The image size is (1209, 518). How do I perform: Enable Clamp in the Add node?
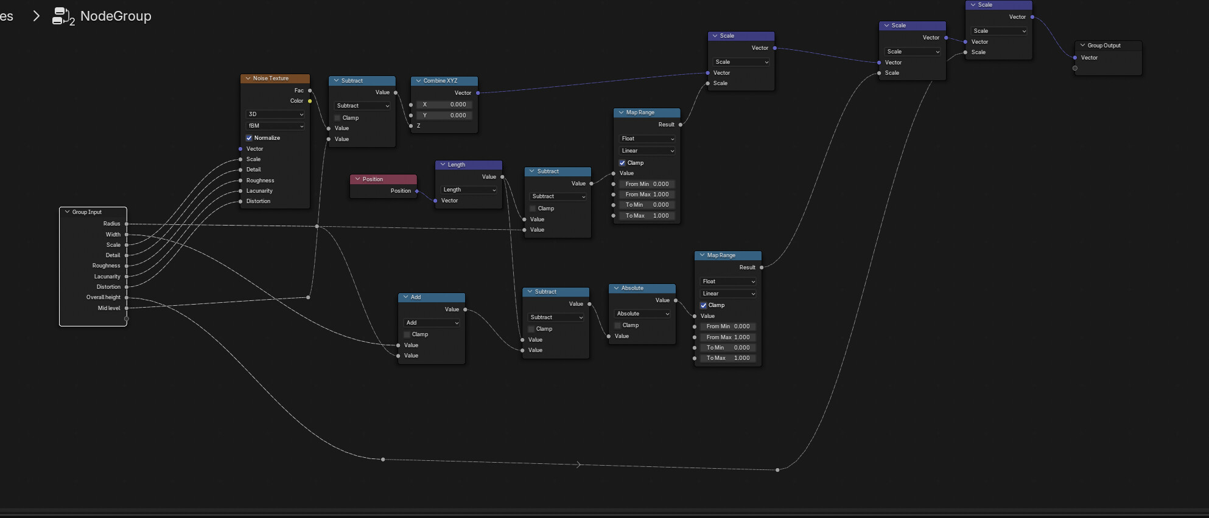coord(407,334)
